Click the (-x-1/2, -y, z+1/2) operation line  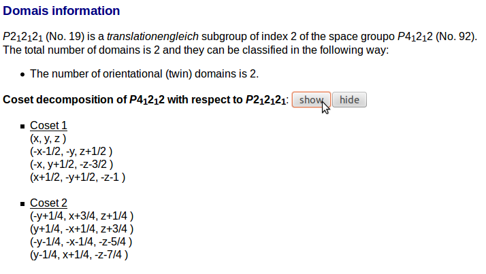pyautogui.click(x=71, y=152)
